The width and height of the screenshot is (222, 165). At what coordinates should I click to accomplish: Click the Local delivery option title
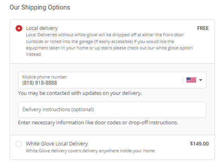[42, 28]
